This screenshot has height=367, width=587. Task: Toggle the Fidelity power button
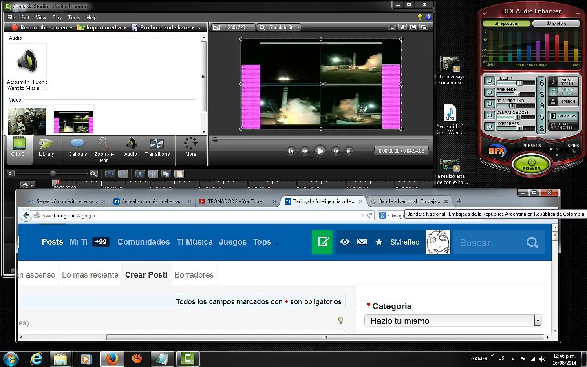click(489, 81)
